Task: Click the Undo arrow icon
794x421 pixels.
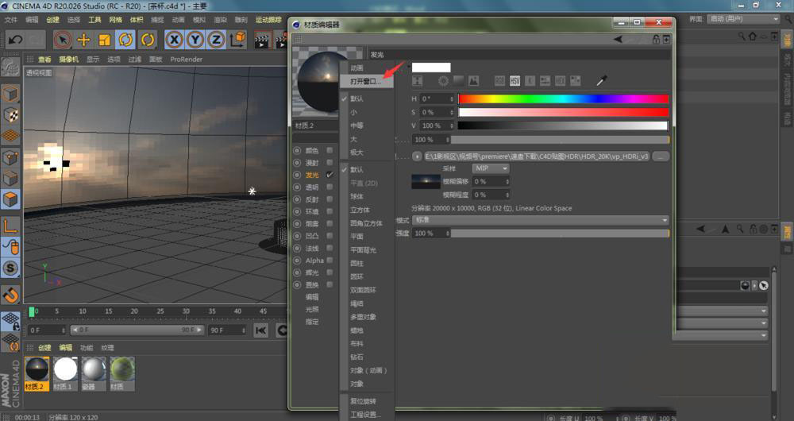Action: pyautogui.click(x=14, y=40)
